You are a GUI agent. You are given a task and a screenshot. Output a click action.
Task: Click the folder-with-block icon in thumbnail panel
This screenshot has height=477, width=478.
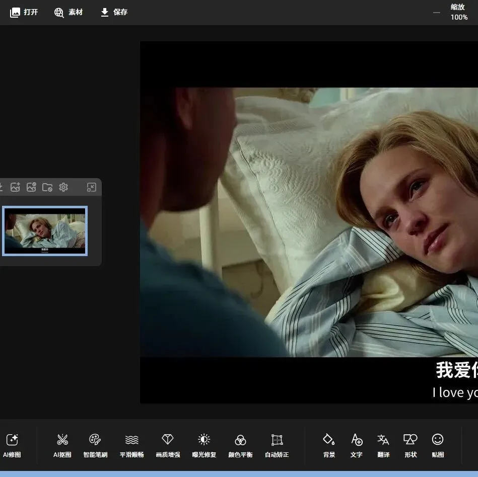pyautogui.click(x=47, y=187)
